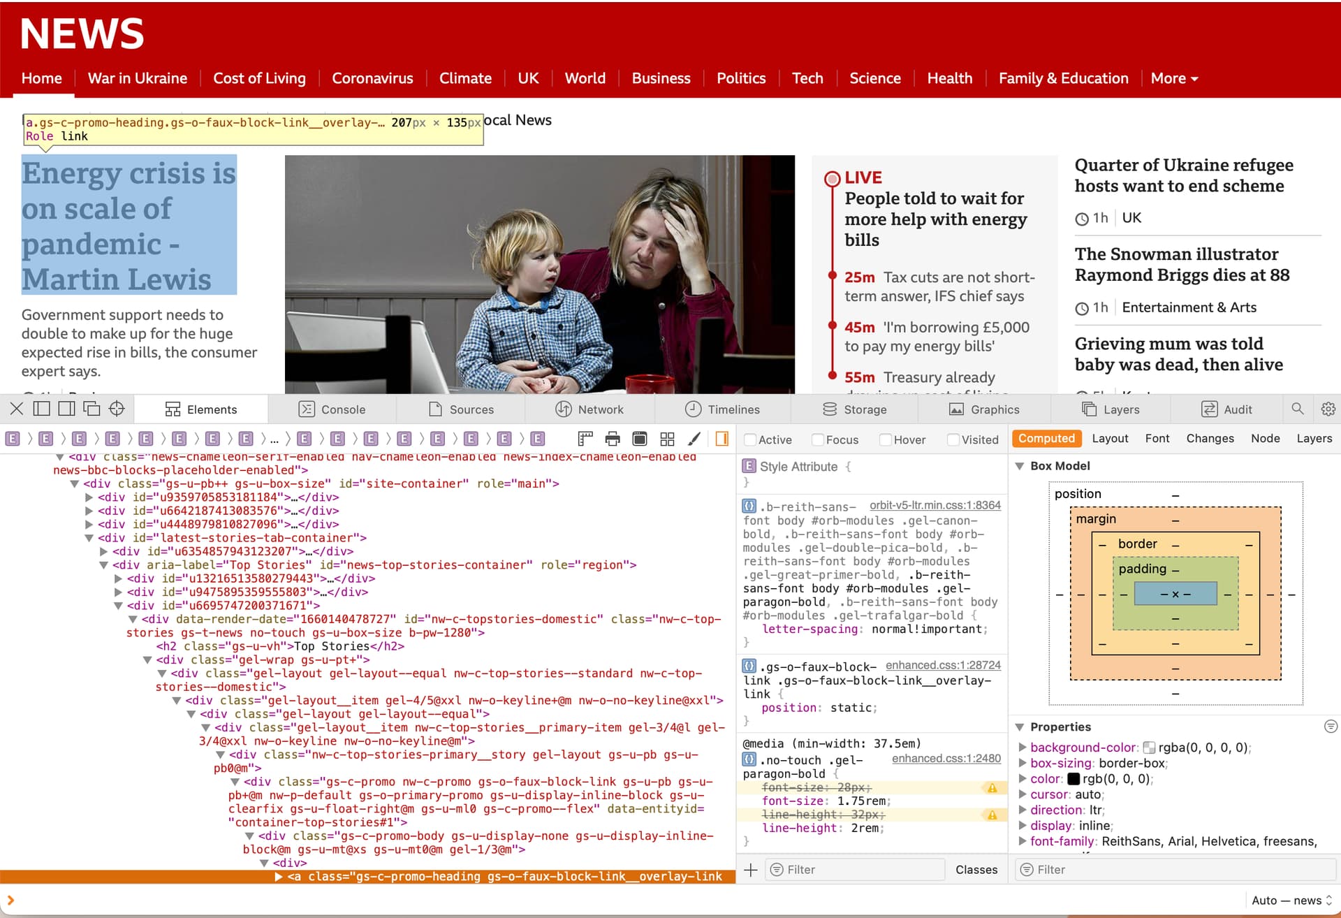Switch to the Console tab

pyautogui.click(x=332, y=409)
